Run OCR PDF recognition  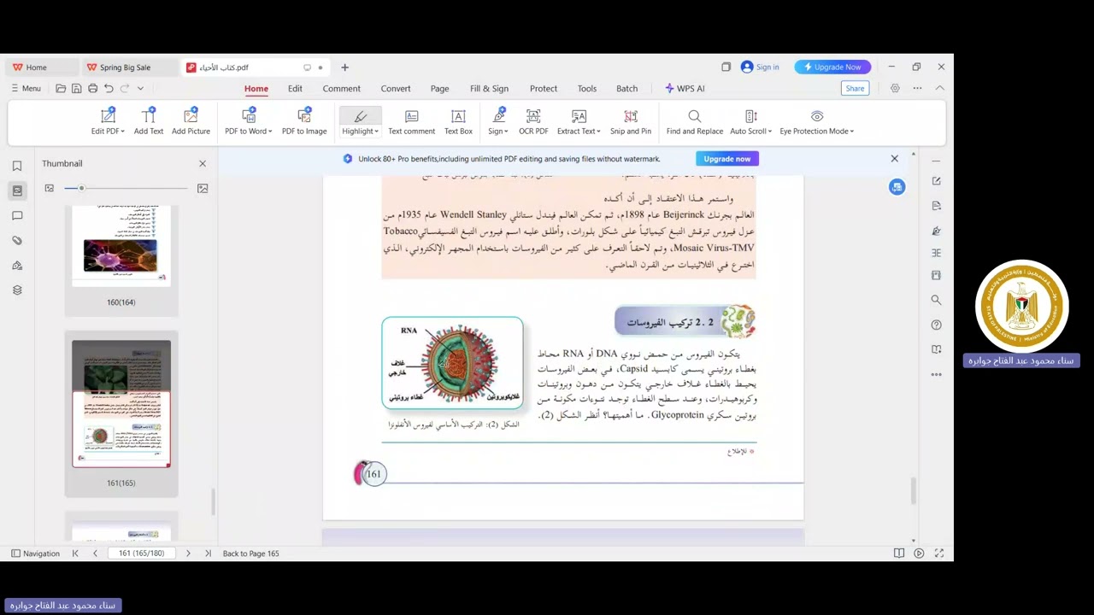pos(533,121)
